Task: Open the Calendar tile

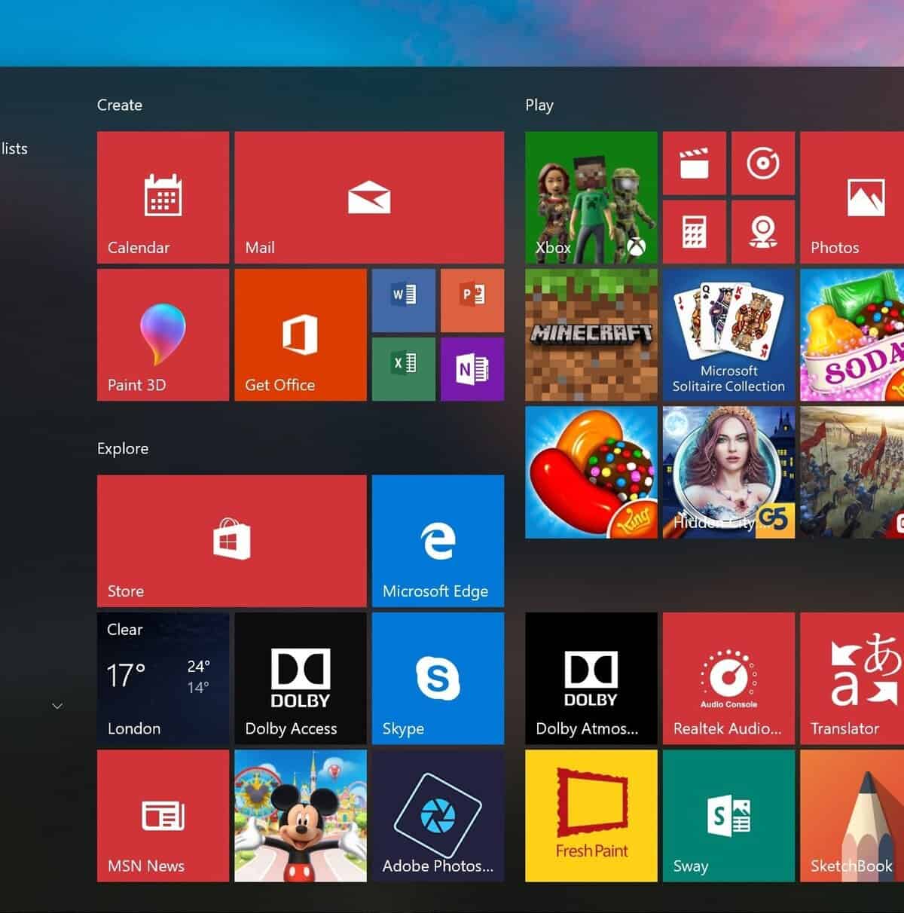Action: pyautogui.click(x=163, y=197)
